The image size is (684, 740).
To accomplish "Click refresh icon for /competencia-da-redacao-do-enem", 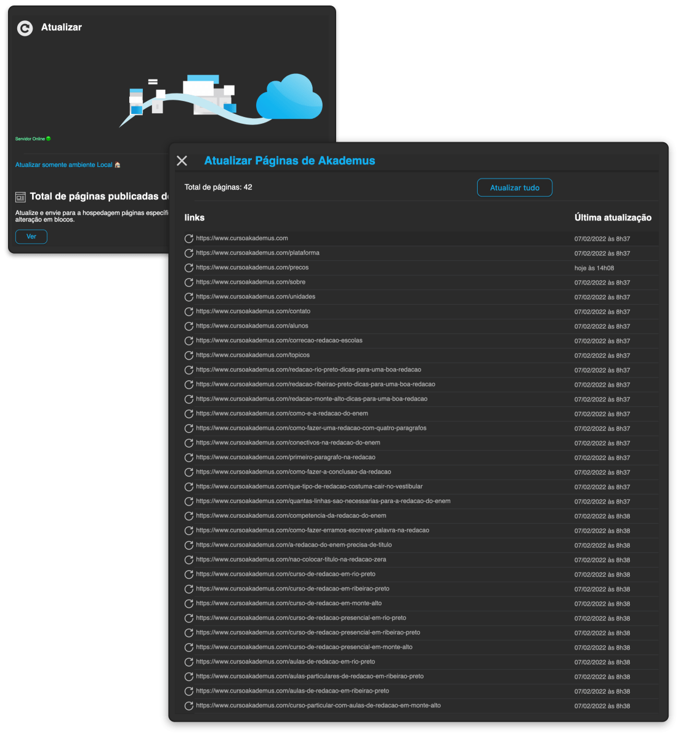I will point(189,516).
